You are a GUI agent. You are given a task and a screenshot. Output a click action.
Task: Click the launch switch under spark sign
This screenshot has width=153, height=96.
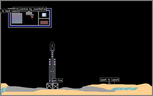point(110,83)
